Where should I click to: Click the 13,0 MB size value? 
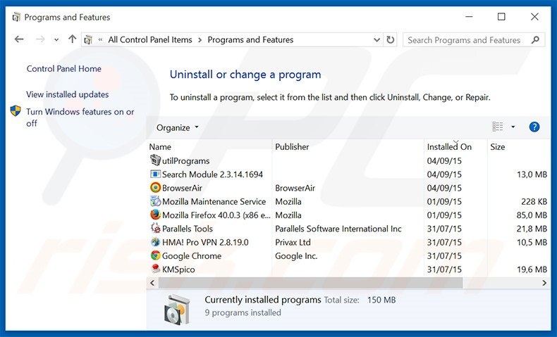532,174
